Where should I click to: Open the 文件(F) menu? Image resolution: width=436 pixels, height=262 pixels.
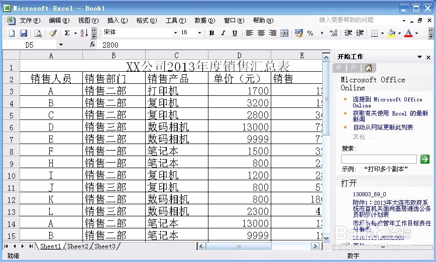click(30, 21)
